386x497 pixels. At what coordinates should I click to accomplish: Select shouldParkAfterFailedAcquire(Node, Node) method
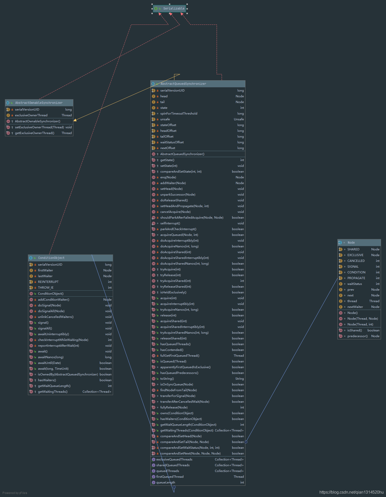(198, 218)
